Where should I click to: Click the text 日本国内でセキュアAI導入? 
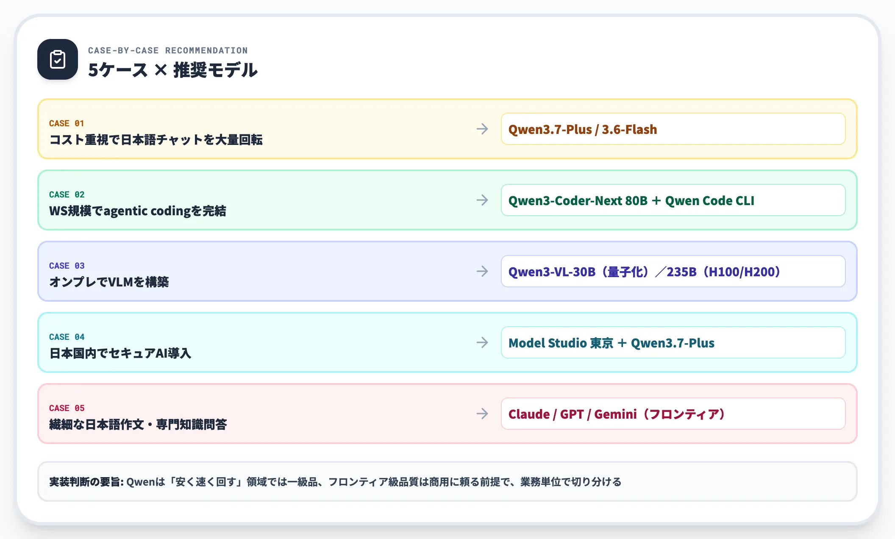pos(120,353)
